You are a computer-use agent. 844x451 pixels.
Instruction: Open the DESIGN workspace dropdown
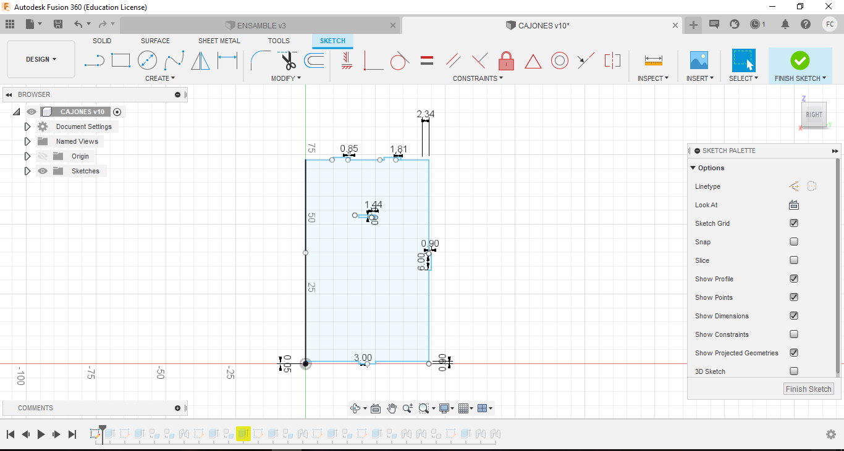coord(41,59)
